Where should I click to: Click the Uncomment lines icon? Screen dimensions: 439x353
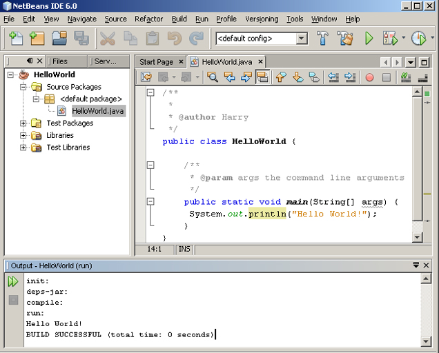(x=422, y=77)
